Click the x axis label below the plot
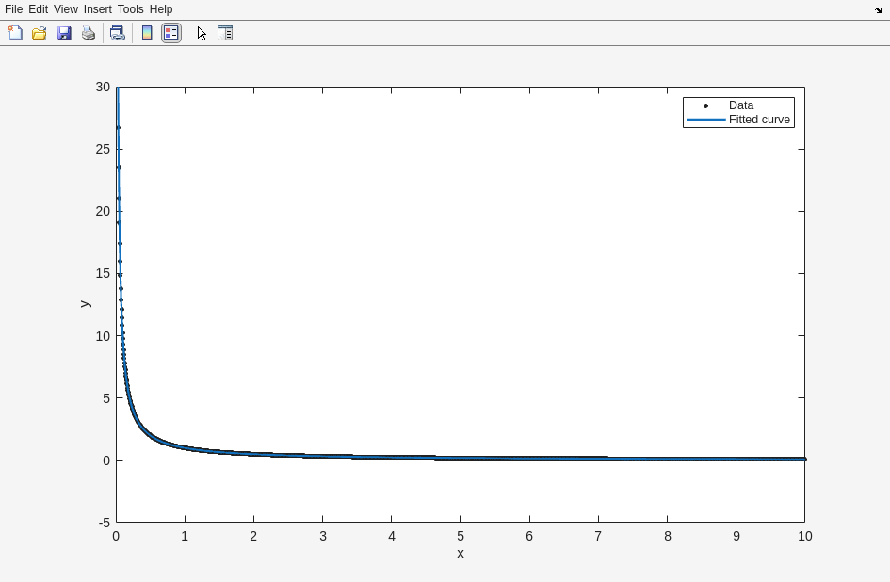This screenshot has width=890, height=582. (x=461, y=554)
